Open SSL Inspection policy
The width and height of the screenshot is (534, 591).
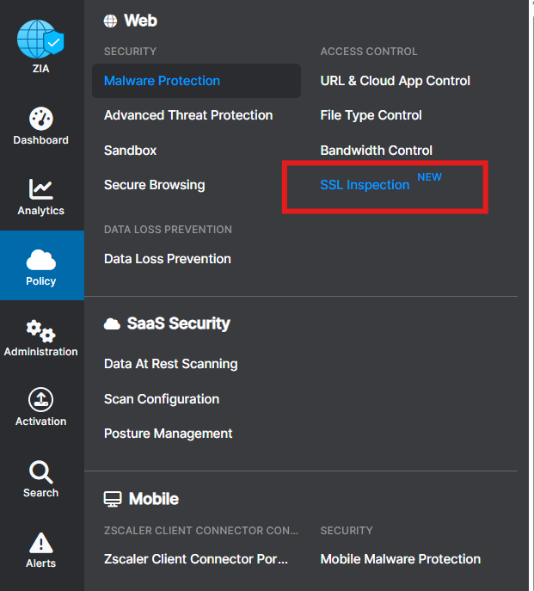tap(365, 185)
